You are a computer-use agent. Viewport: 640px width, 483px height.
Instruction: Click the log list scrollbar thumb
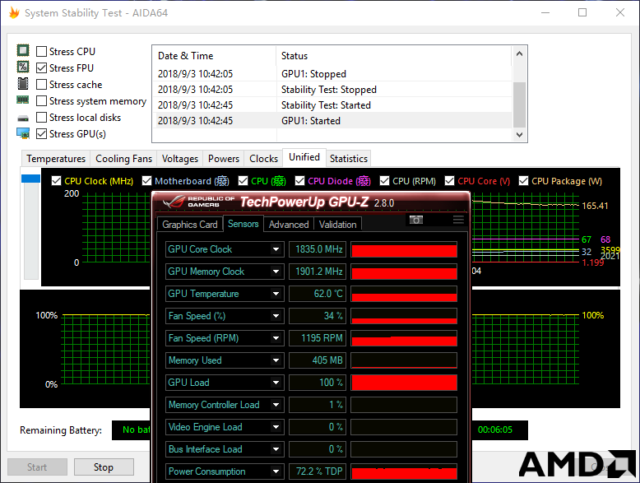point(519,105)
